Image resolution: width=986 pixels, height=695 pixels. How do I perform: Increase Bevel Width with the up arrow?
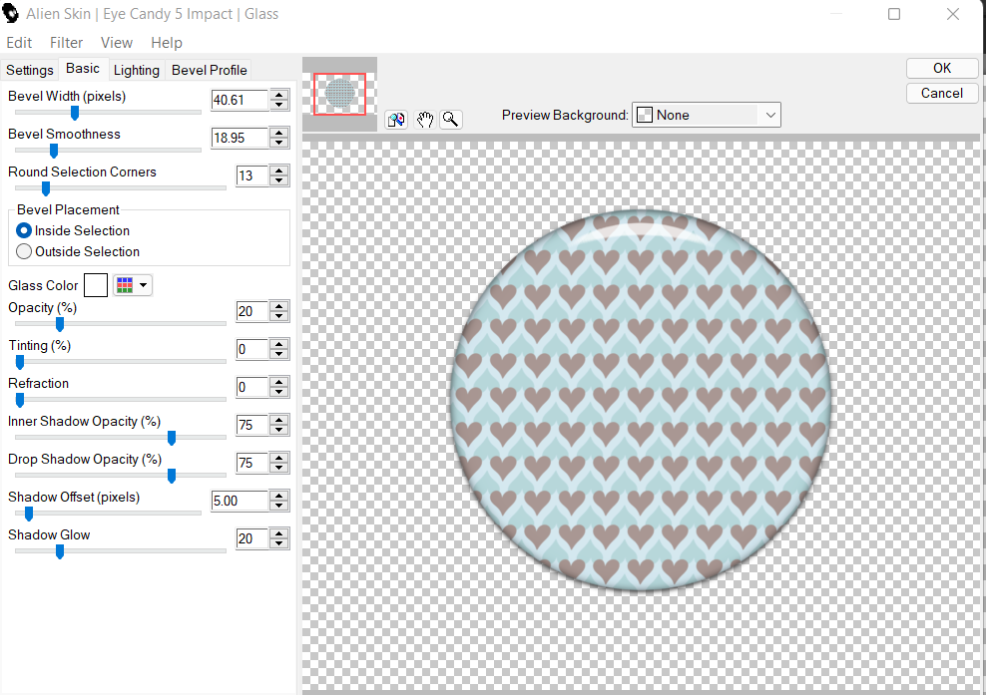pyautogui.click(x=279, y=95)
